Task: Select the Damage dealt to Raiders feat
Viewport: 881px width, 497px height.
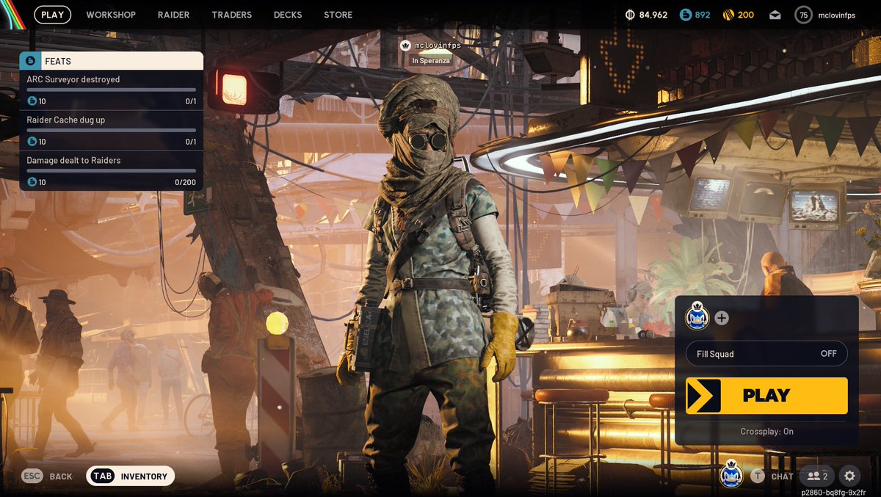Action: pyautogui.click(x=112, y=171)
